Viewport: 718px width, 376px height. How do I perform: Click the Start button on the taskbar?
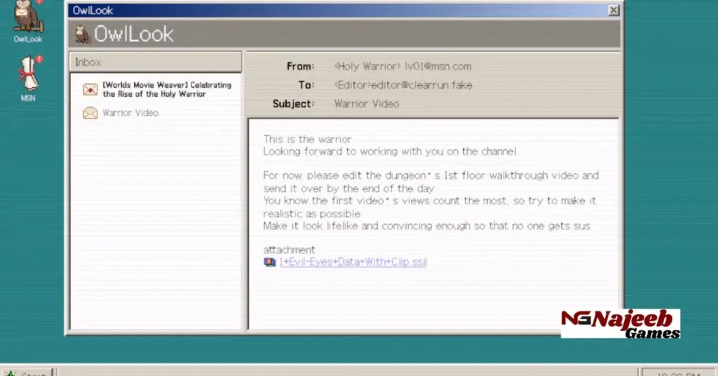[x=27, y=372]
